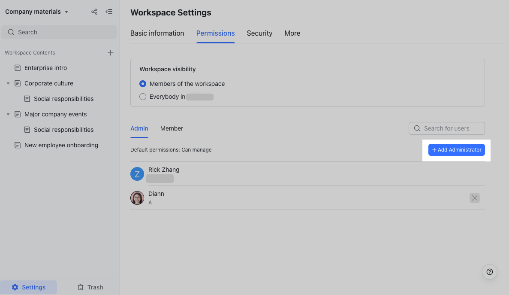Collapse the left sidebar
The image size is (509, 295).
click(109, 12)
